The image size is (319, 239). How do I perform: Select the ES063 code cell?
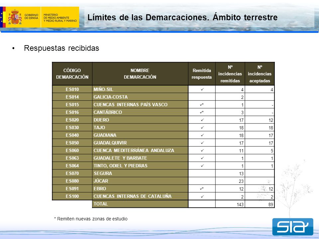tap(72, 158)
